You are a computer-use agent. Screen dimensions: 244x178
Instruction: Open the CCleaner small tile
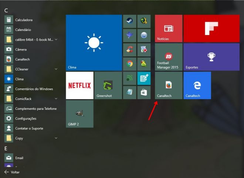coord(130,50)
